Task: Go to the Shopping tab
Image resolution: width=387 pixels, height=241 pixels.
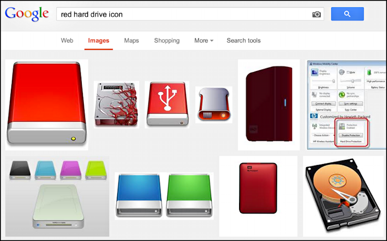Action: pyautogui.click(x=167, y=41)
